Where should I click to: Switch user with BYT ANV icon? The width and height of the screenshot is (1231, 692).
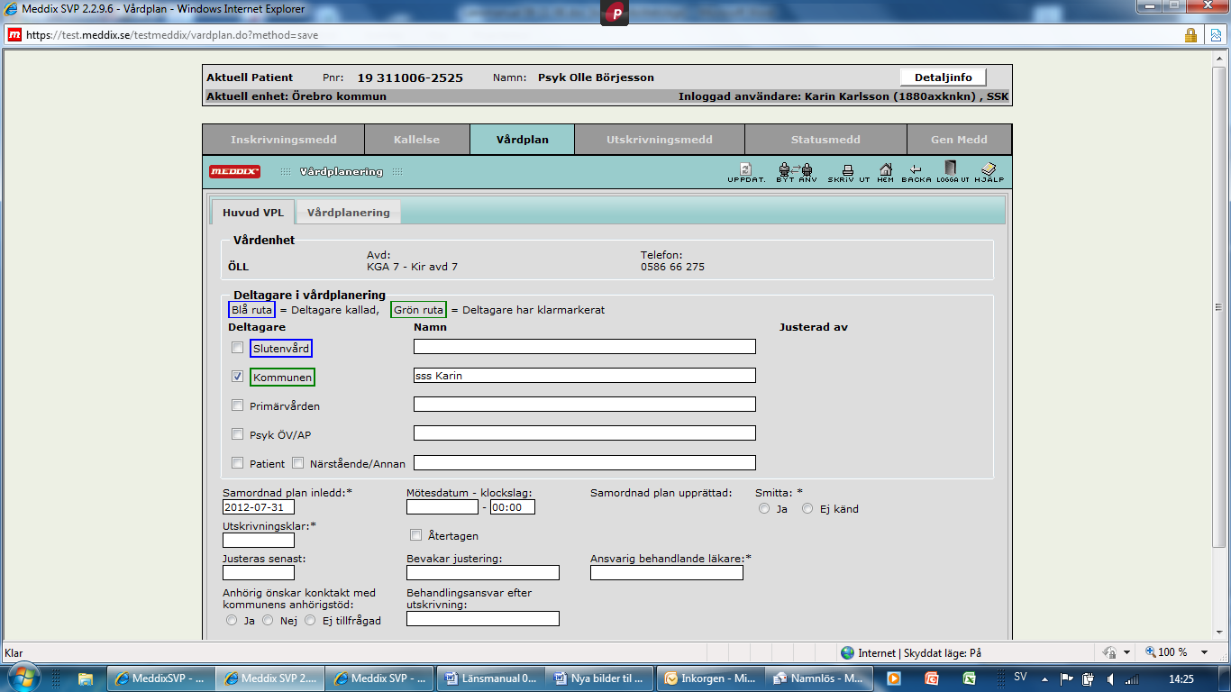796,172
